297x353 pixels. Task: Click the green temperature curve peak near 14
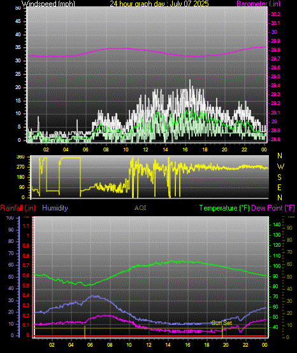pos(171,261)
